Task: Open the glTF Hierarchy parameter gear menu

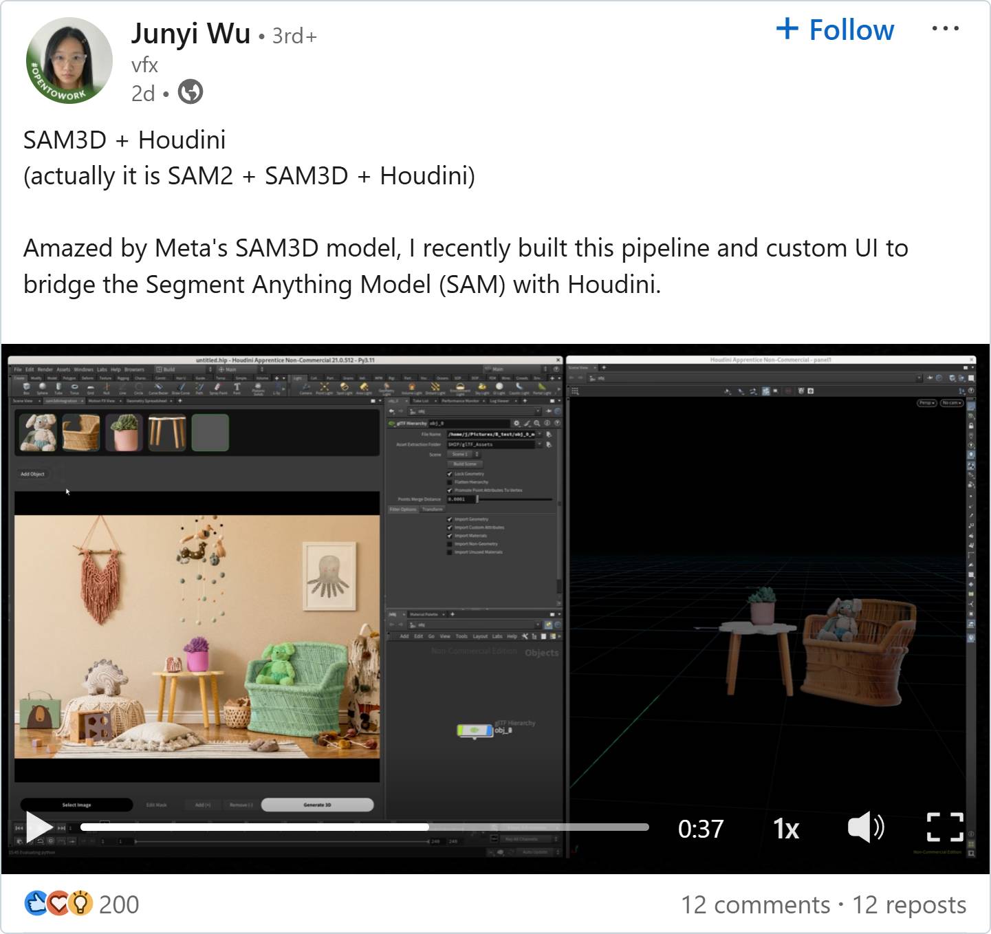Action: click(516, 423)
